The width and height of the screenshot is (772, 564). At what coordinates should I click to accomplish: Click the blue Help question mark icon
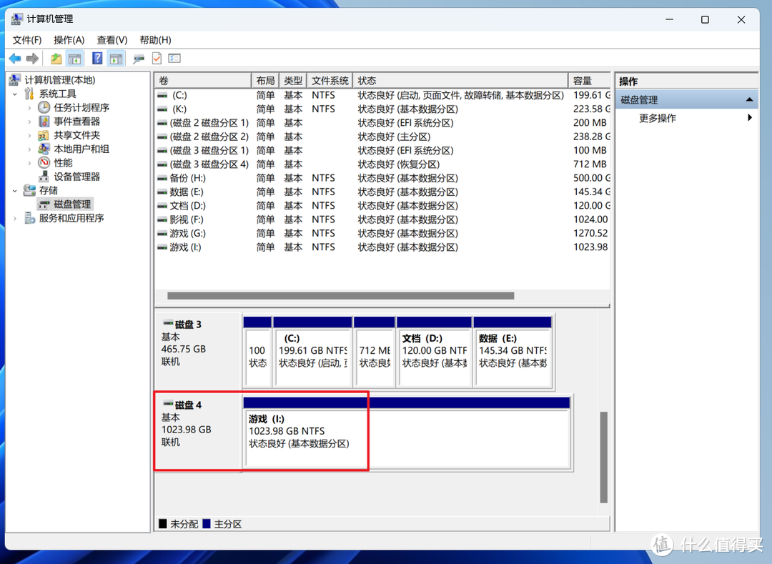pos(97,59)
